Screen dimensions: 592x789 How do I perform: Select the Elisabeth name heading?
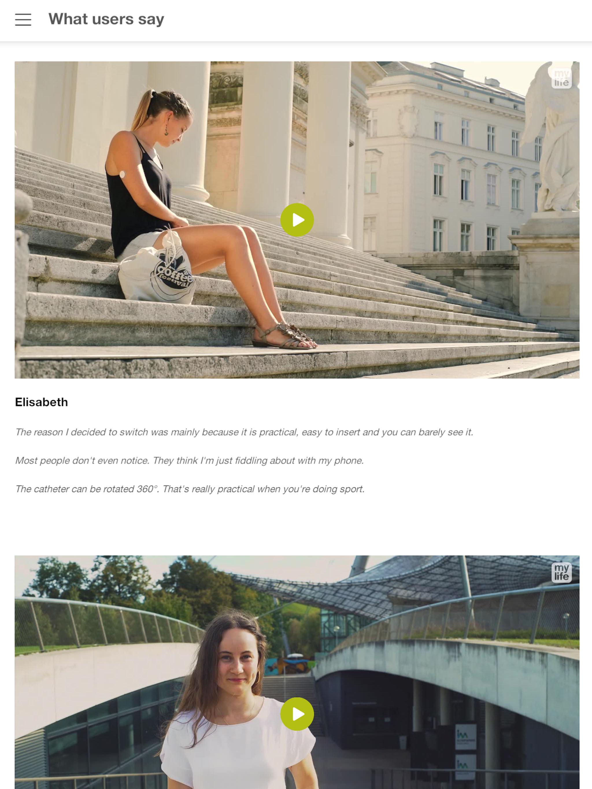pos(41,402)
